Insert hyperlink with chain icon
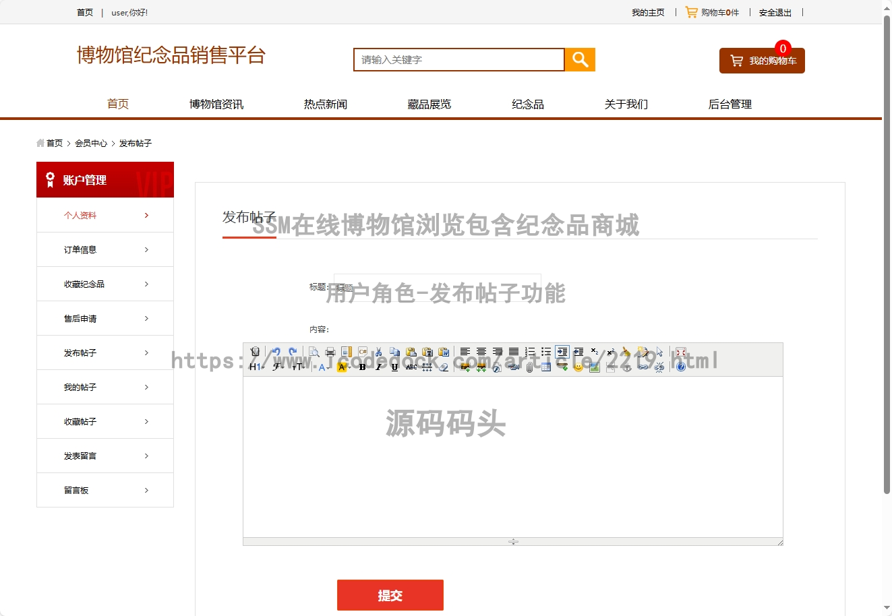Viewport: 892px width, 616px height. [x=643, y=367]
